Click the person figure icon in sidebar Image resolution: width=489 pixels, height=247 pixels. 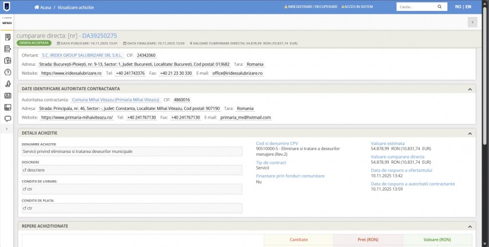(7, 84)
